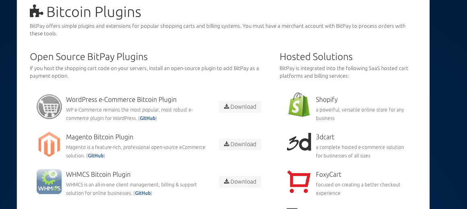The image size is (467, 209).
Task: Click the FoxyCart heading
Action: coord(328,175)
